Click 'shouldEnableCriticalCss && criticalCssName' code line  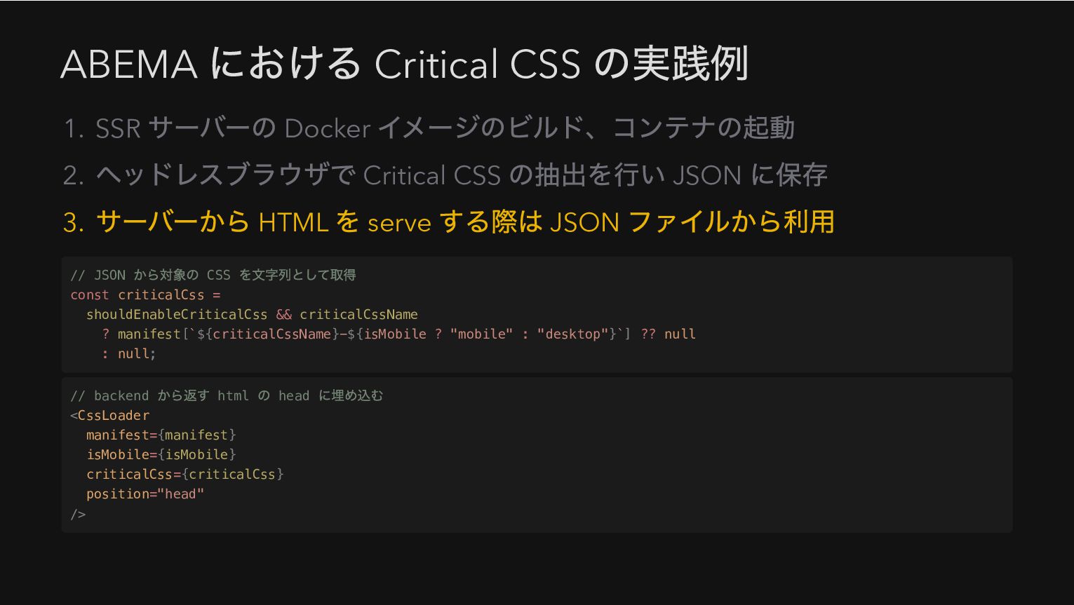252,314
